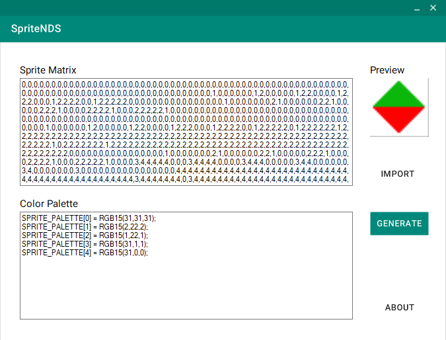Click the SPRITE_PALETTE[0] = RGB15(31,31,31) line
The image size is (446, 340).
[x=89, y=218]
